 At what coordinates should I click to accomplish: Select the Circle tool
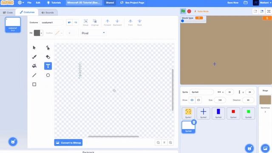pyautogui.click(x=48, y=75)
